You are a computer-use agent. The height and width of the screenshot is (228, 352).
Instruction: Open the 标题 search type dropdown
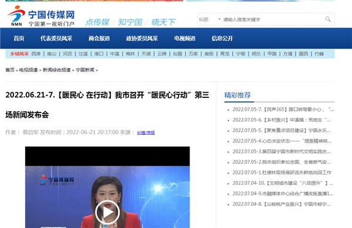[x=209, y=19]
